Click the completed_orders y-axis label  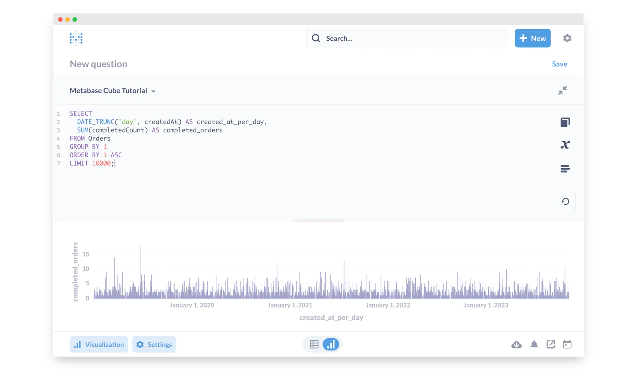pyautogui.click(x=75, y=272)
